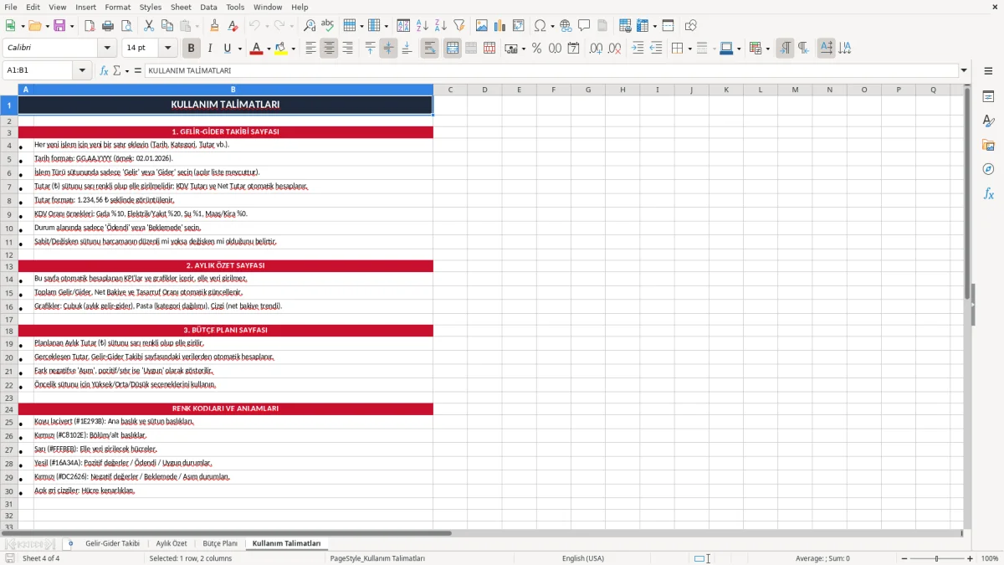Format selection as percent
Screen dimensions: 1004x565
pyautogui.click(x=536, y=49)
